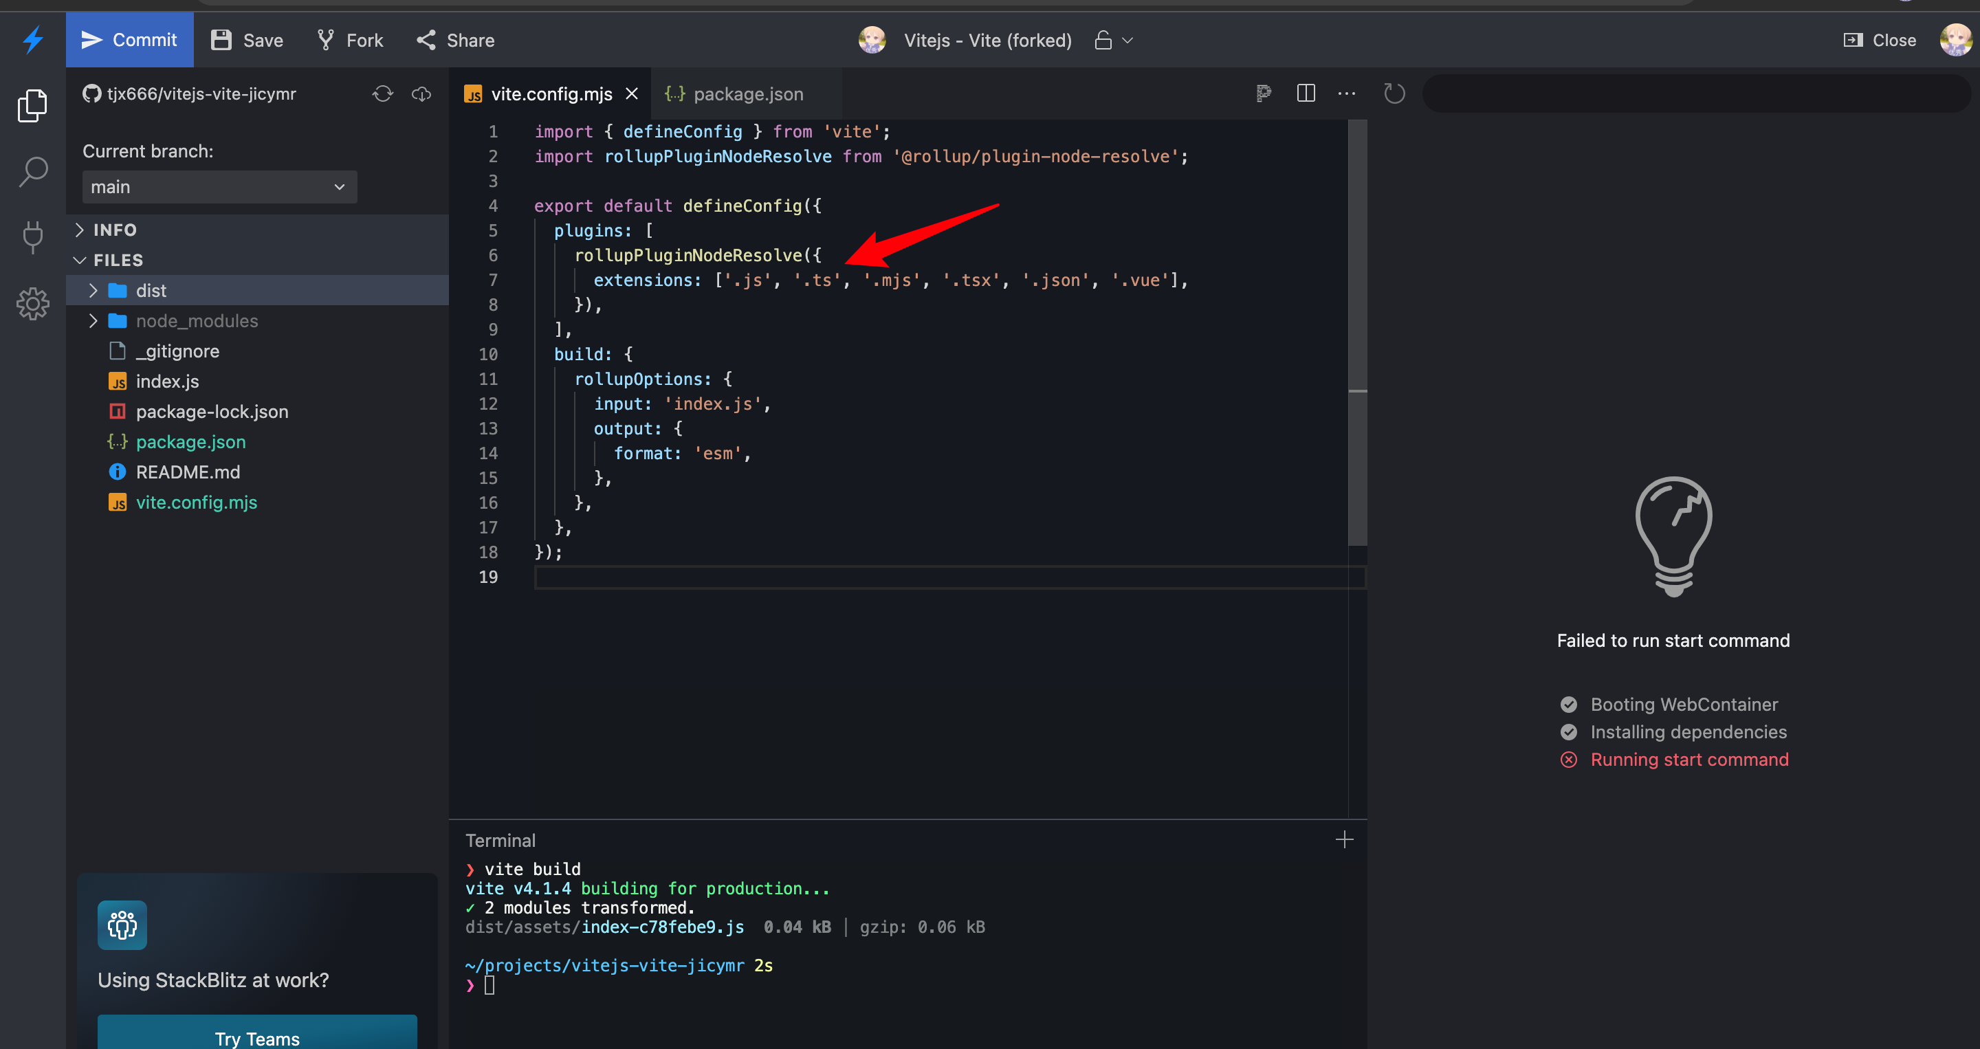The height and width of the screenshot is (1049, 1980).
Task: Expand the INFO section
Action: 258,230
